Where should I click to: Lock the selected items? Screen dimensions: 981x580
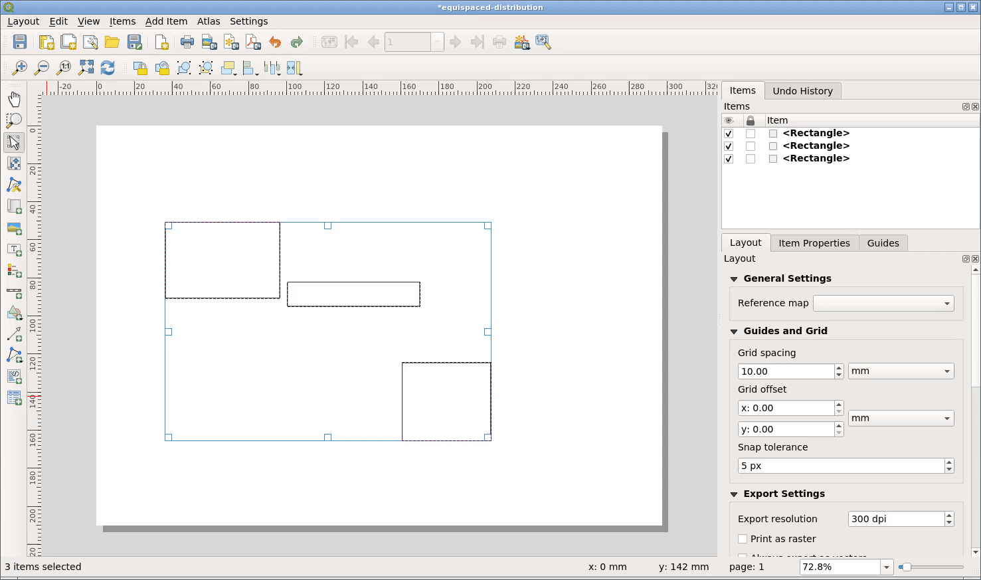click(x=140, y=67)
